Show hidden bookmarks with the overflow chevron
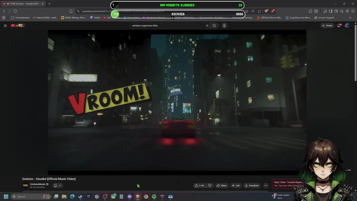The image size is (357, 201). 350,18
